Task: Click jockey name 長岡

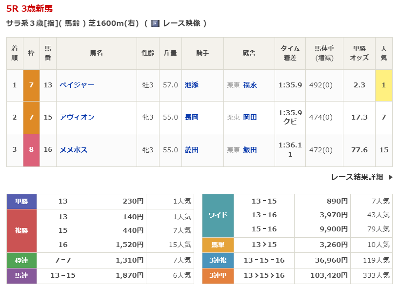Action: tap(192, 117)
